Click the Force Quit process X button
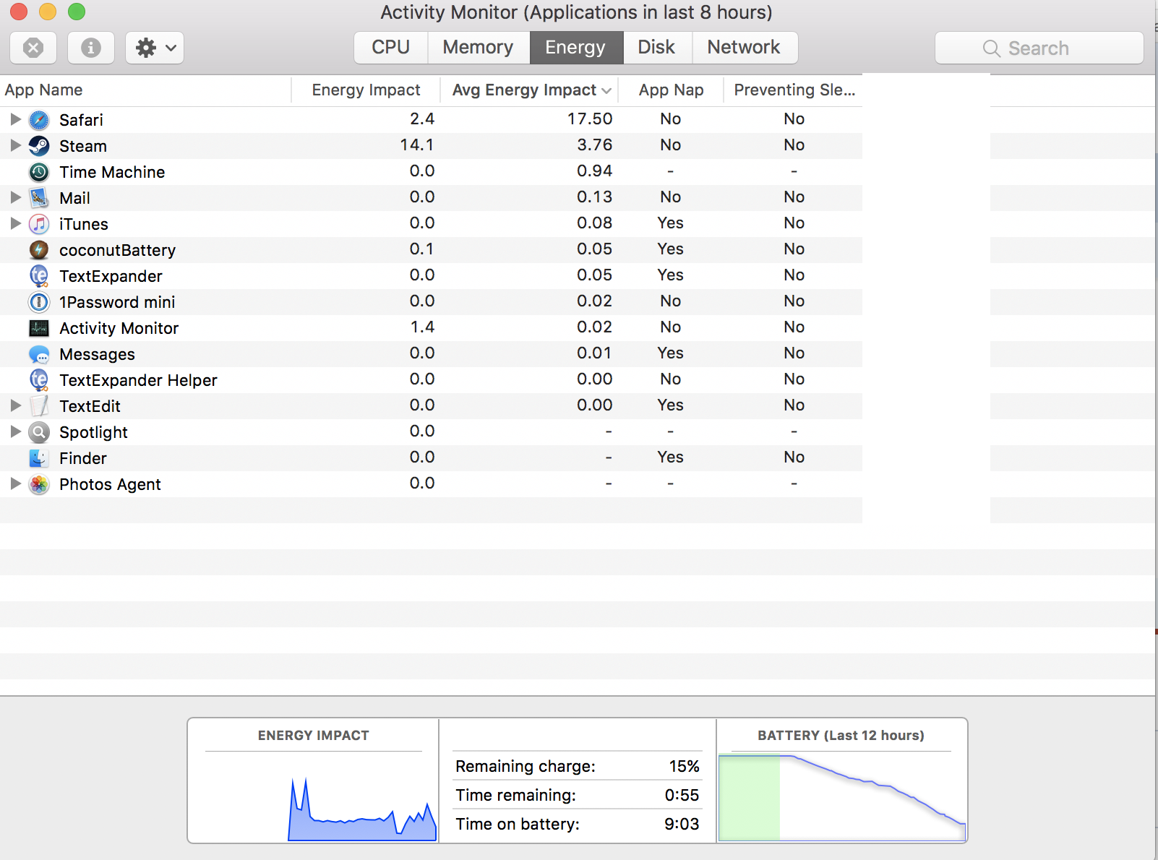Image resolution: width=1158 pixels, height=860 pixels. point(33,48)
